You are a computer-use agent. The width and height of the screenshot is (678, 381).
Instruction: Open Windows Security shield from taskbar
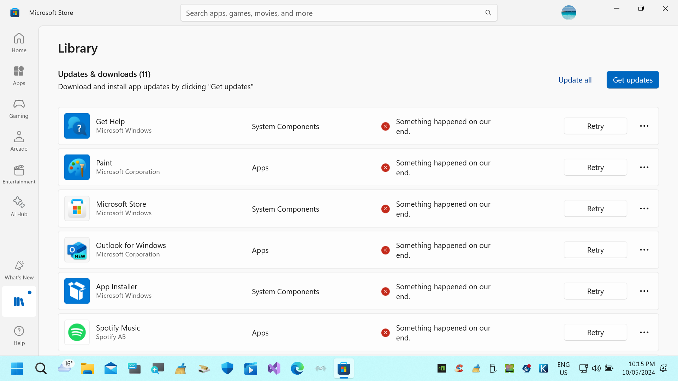tap(227, 369)
